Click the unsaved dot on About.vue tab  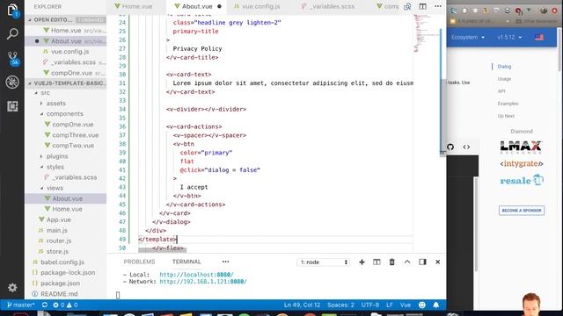click(x=219, y=6)
